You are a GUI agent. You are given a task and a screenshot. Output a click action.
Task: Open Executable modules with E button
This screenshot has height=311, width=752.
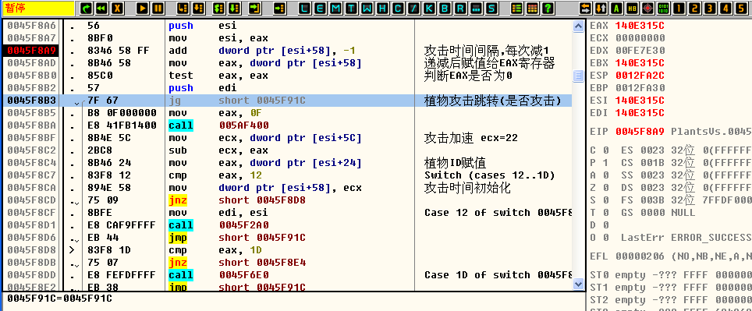click(321, 8)
